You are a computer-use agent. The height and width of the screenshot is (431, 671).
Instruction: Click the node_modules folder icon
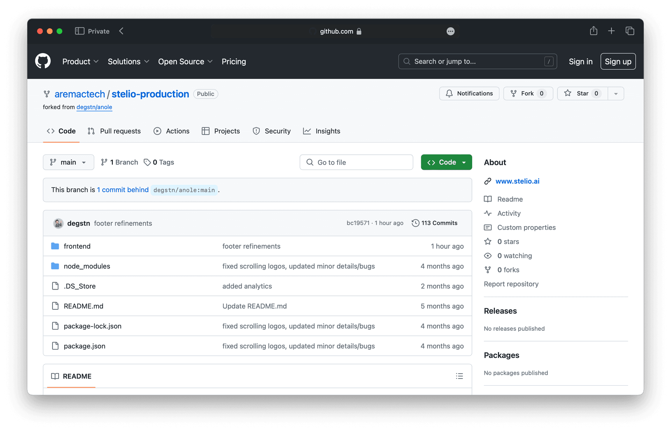[55, 266]
